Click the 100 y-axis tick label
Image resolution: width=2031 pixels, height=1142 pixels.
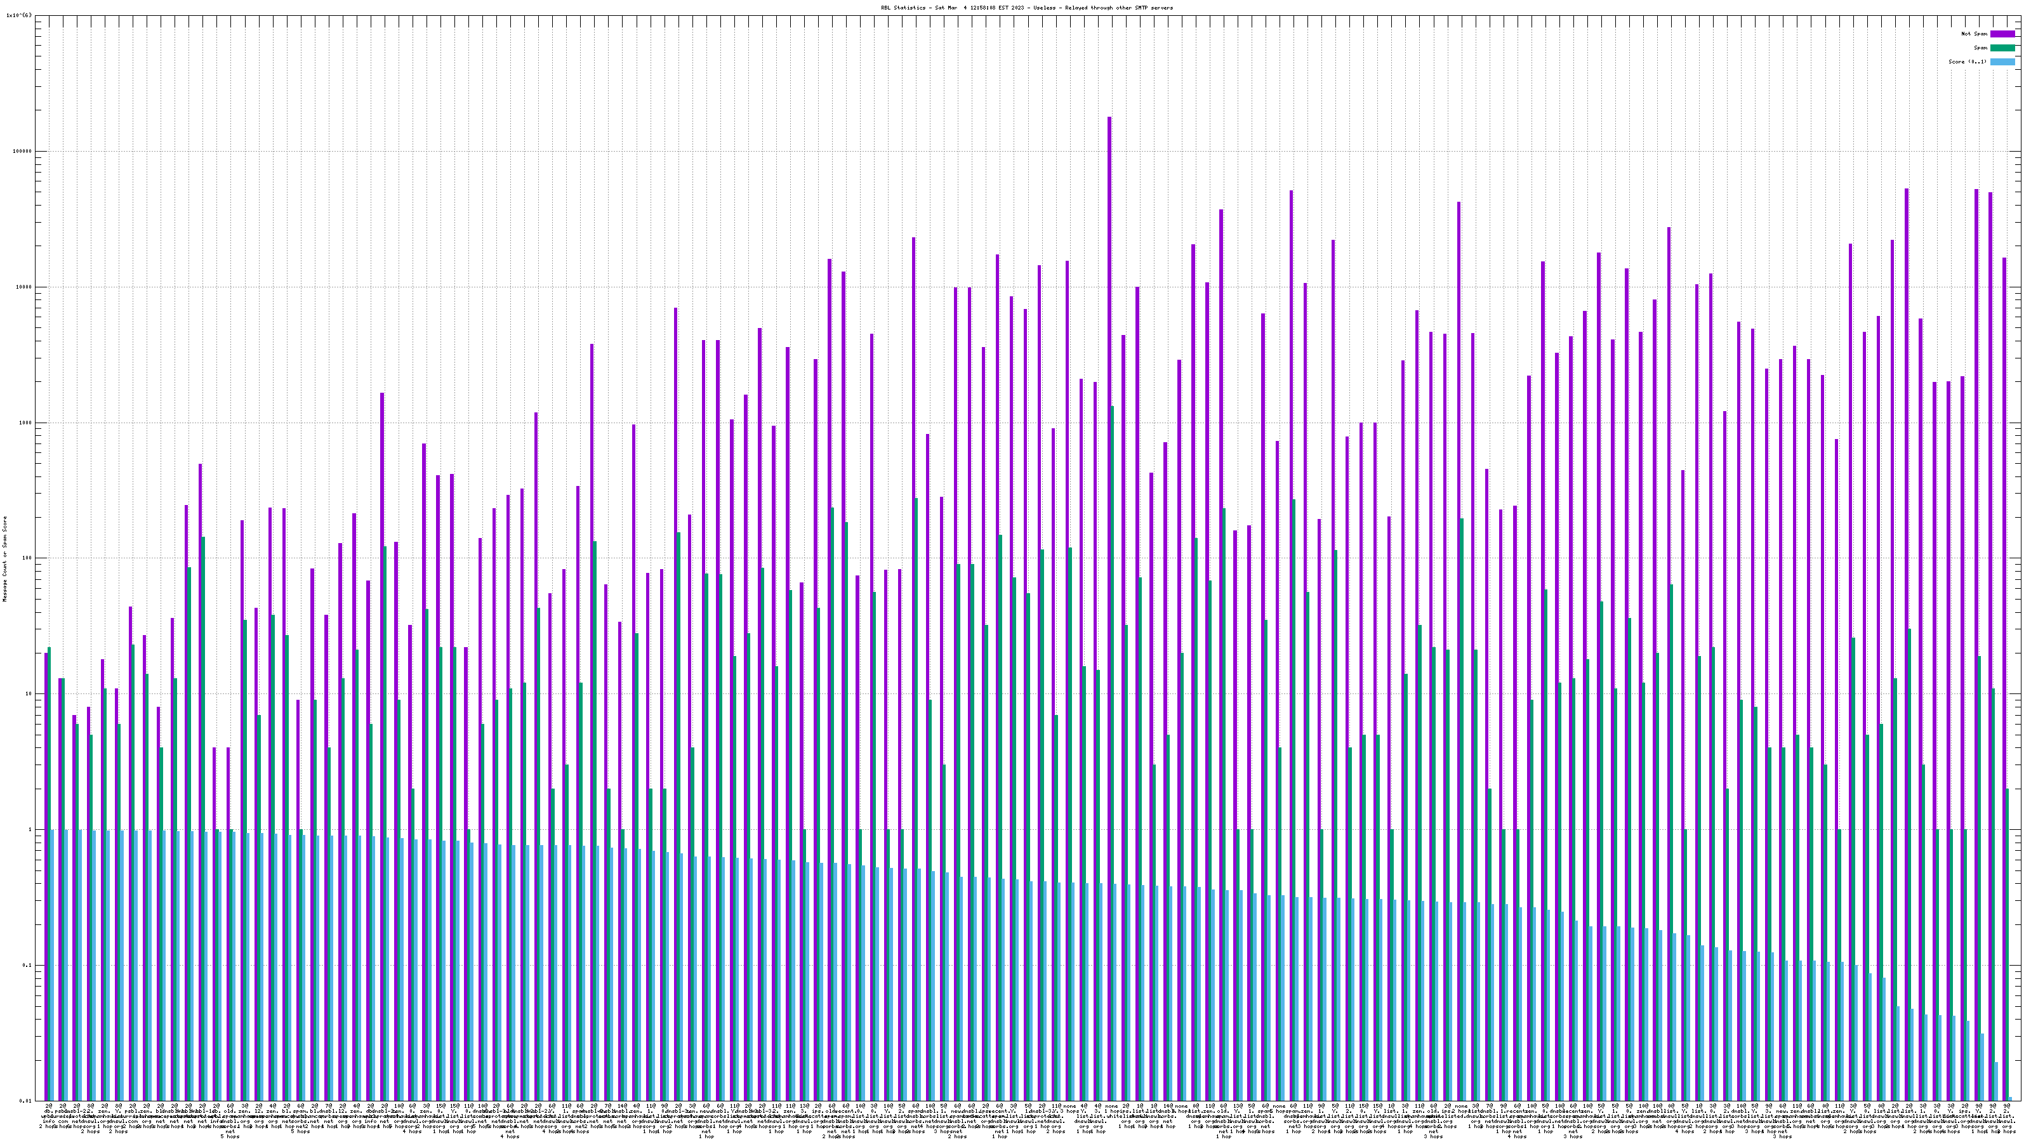click(27, 558)
